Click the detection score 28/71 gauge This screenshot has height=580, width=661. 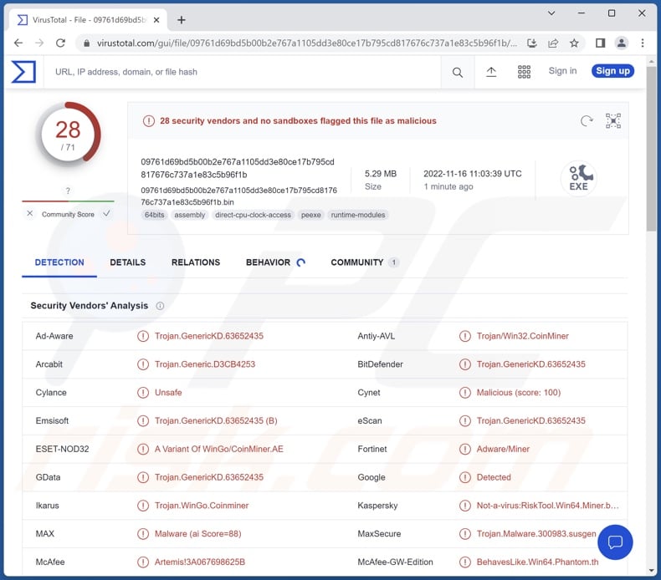(68, 135)
